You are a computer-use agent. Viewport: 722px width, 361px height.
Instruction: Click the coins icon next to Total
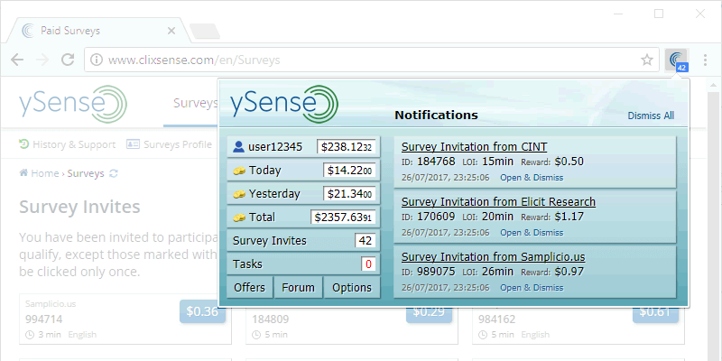click(239, 218)
